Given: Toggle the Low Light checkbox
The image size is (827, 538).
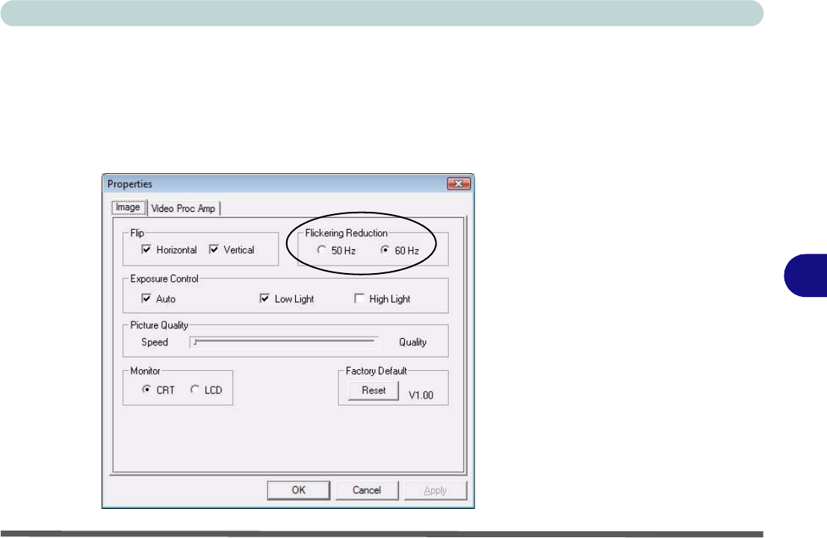Looking at the screenshot, I should point(264,298).
